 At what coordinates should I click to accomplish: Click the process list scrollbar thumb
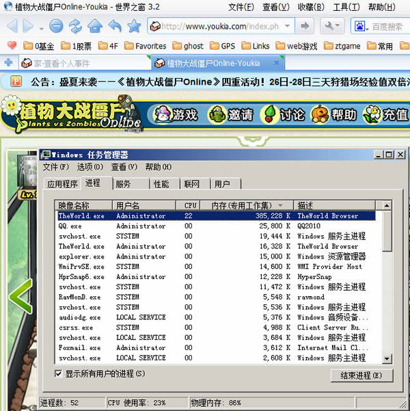point(387,230)
